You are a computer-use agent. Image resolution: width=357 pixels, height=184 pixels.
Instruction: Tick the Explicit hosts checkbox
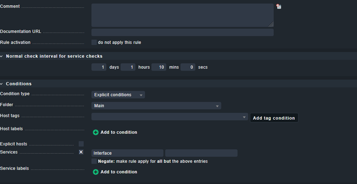point(81,144)
